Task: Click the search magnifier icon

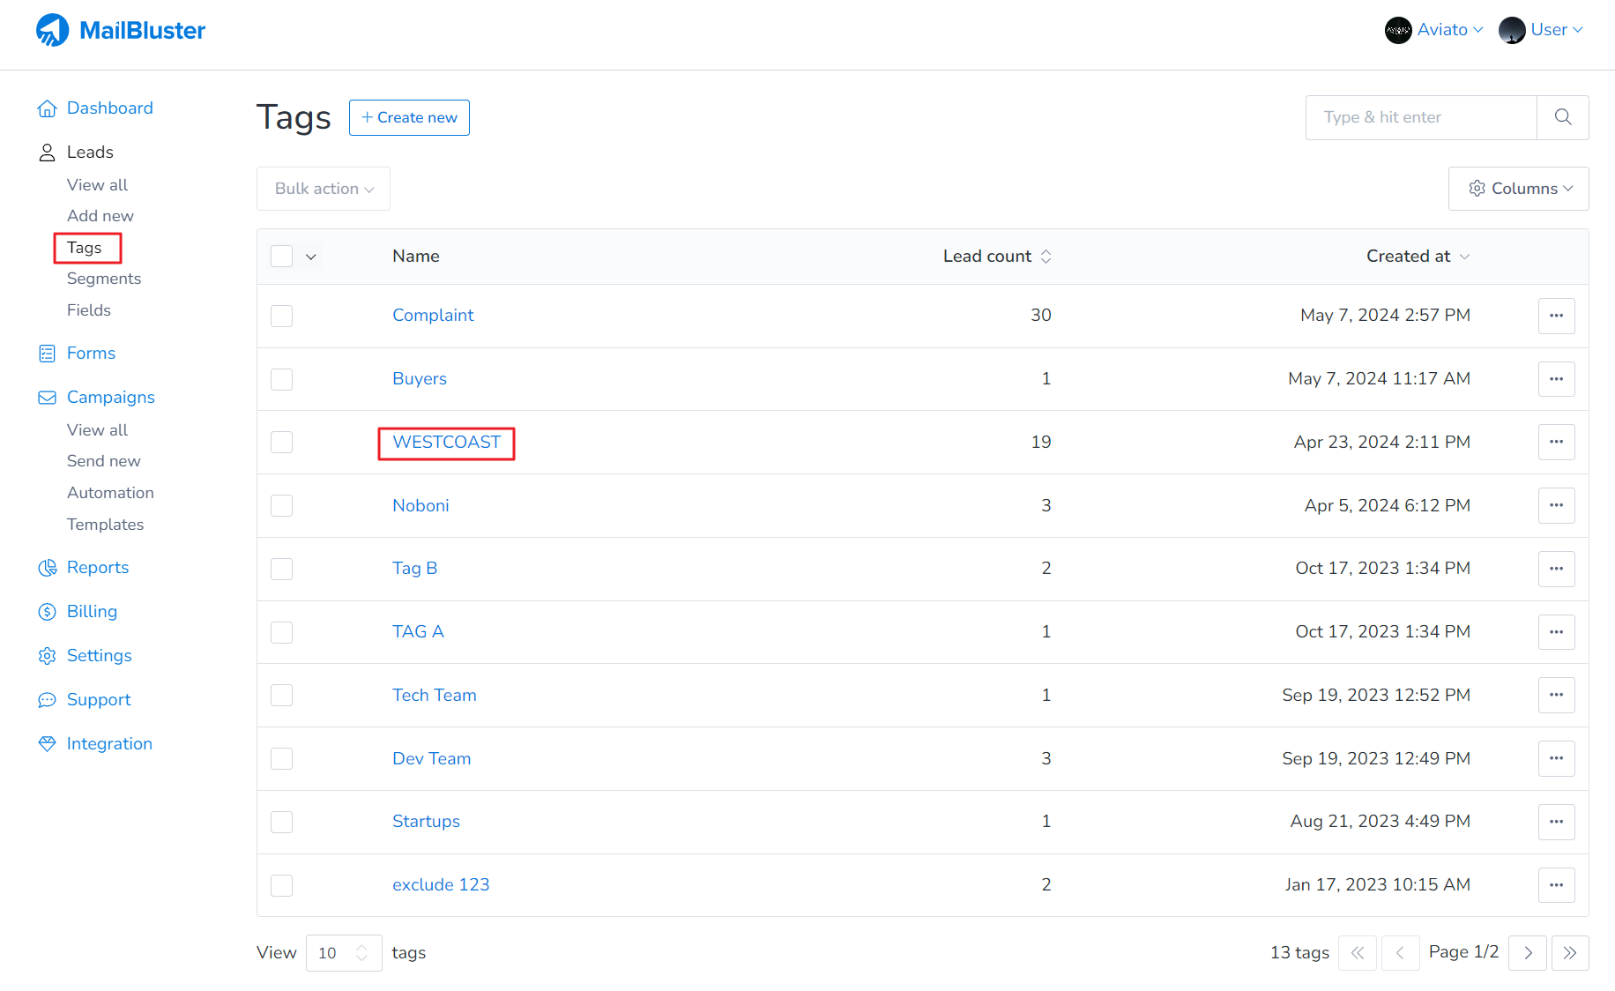Action: (x=1562, y=117)
